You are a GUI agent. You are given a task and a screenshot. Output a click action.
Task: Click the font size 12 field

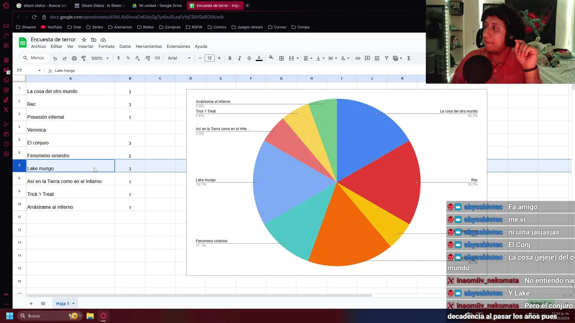[209, 58]
